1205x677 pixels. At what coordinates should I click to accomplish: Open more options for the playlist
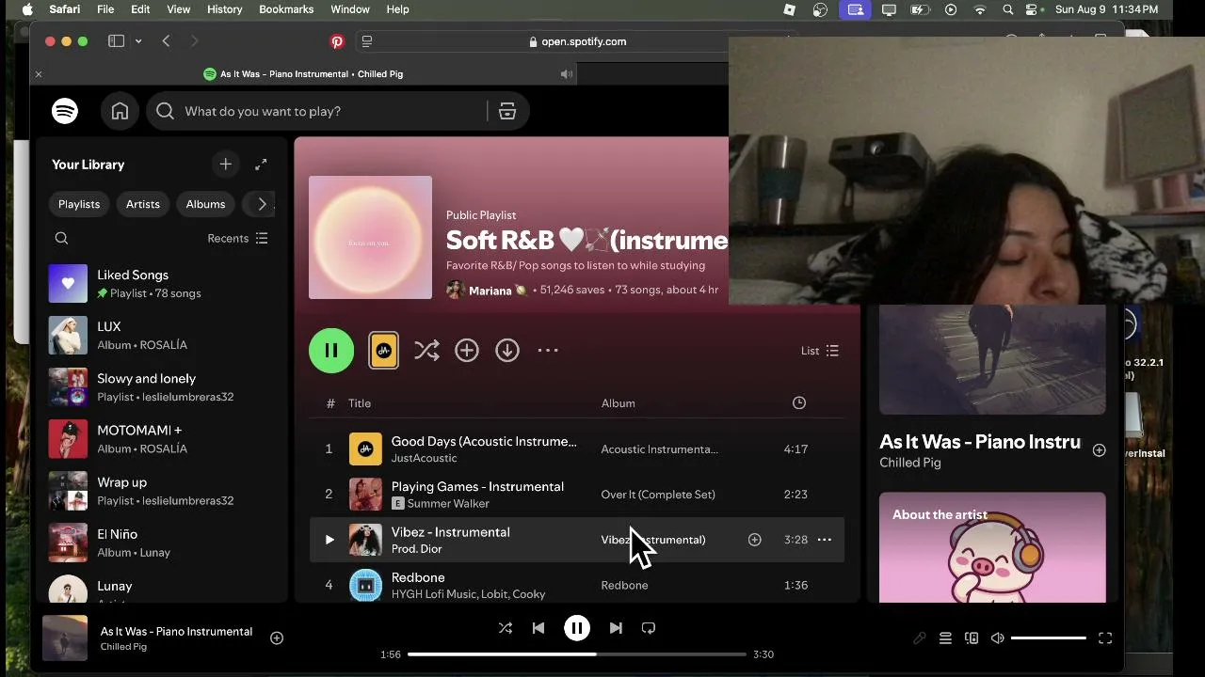pos(548,351)
